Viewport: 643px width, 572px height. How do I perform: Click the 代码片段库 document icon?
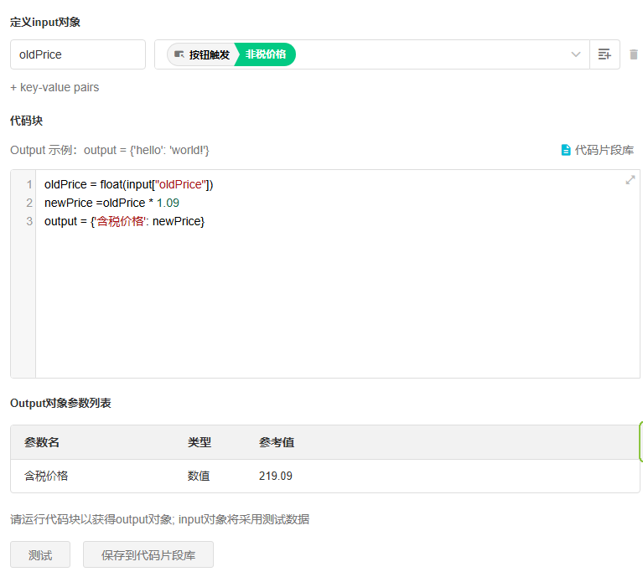565,150
